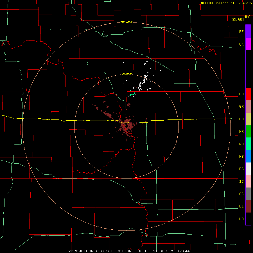This screenshot has height=253, width=253.
Task: Click the BI dark red legend swatch
Action: [248, 206]
